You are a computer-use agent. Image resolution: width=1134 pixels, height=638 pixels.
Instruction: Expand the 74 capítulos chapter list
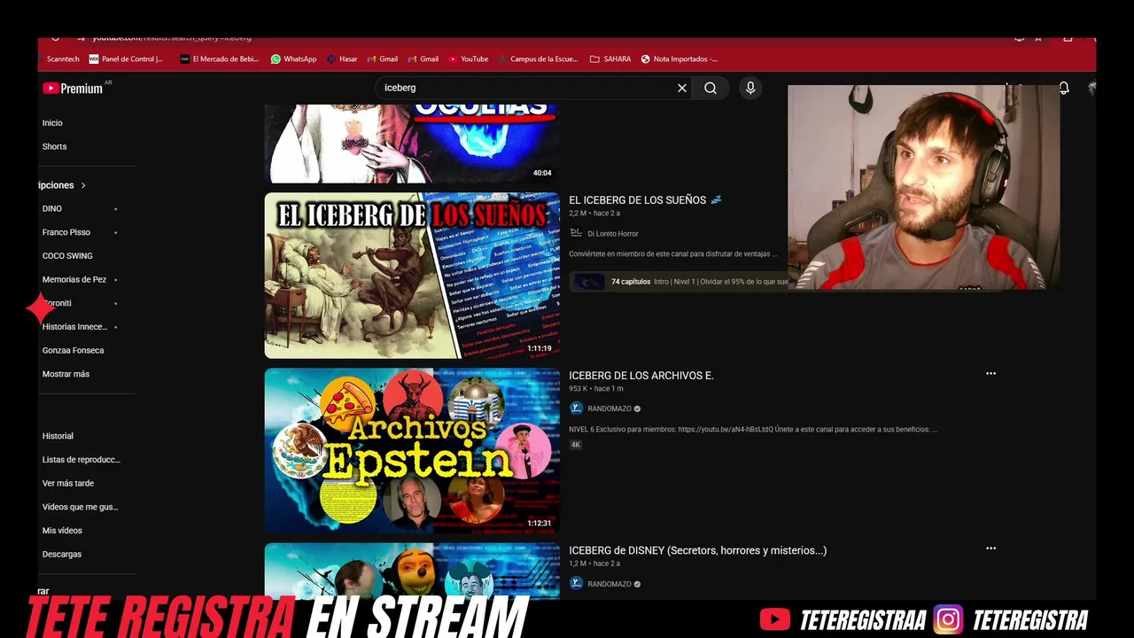[x=680, y=282]
